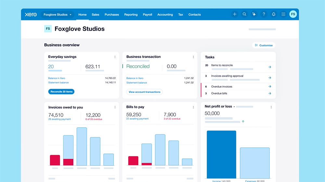
Task: Click the FS organisation badge beside the title
Action: coord(48,29)
